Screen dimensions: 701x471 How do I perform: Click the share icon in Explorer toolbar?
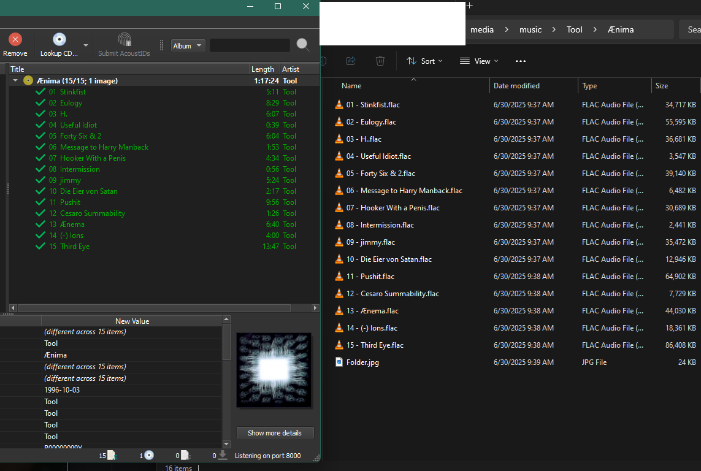pos(351,61)
